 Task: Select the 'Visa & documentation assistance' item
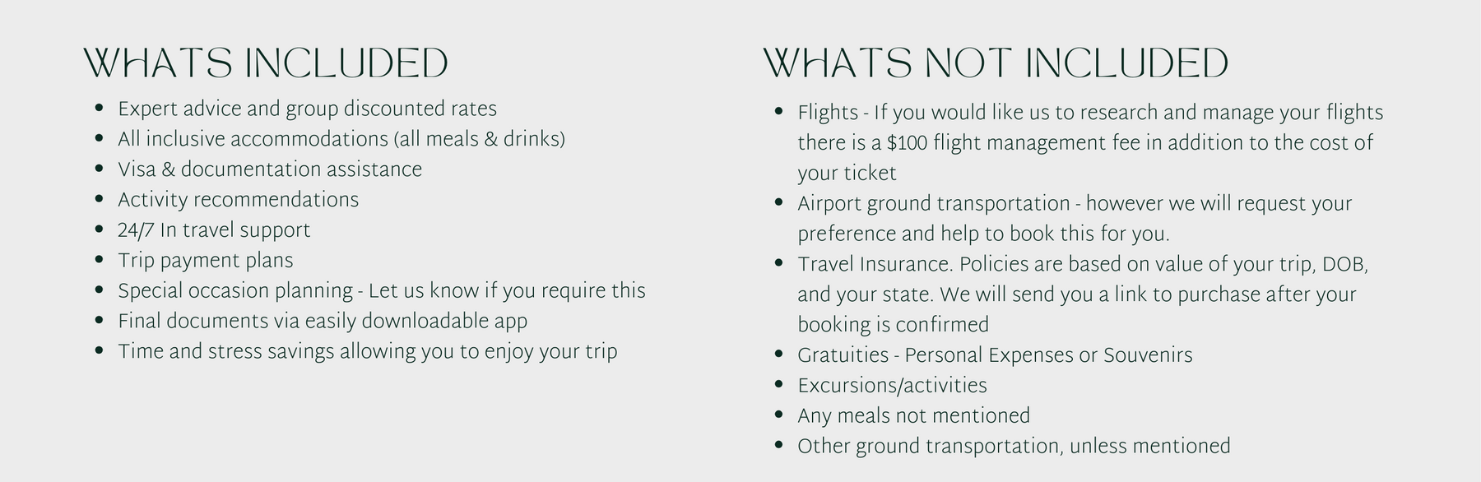270,169
